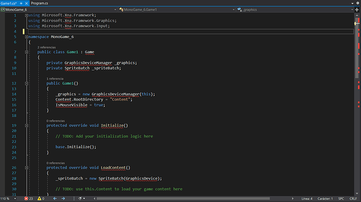Toggle the pin on Game1.cs tab
Viewport: 361px width, 202px height.
pos(21,3)
